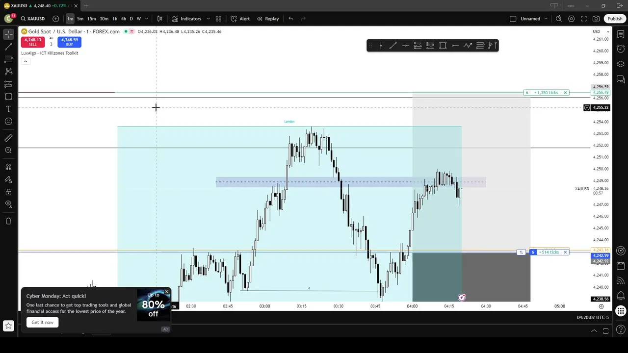
Task: Open the Calendar panel in right sidebar
Action: tap(621, 266)
